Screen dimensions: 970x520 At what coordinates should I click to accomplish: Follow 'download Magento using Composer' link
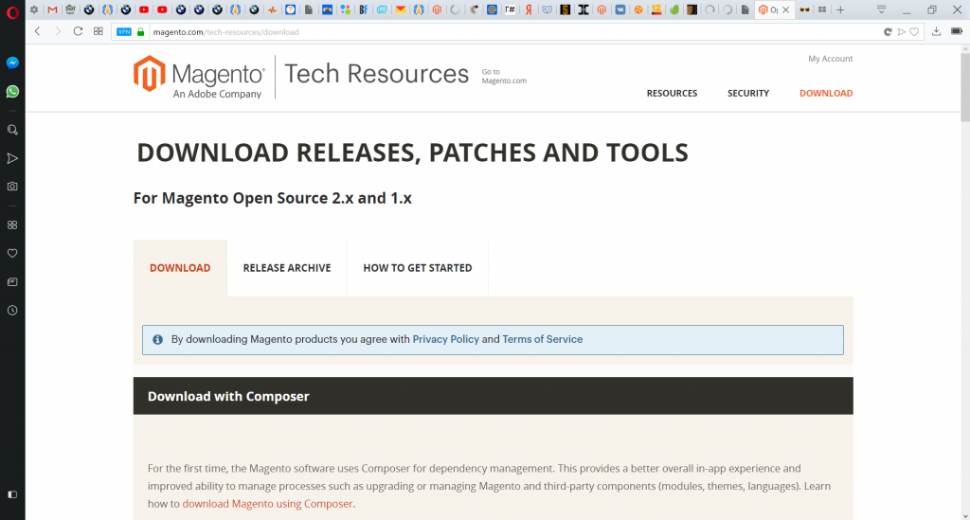pyautogui.click(x=267, y=504)
